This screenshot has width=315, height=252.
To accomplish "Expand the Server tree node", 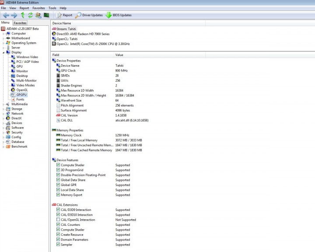I will click(3, 48).
